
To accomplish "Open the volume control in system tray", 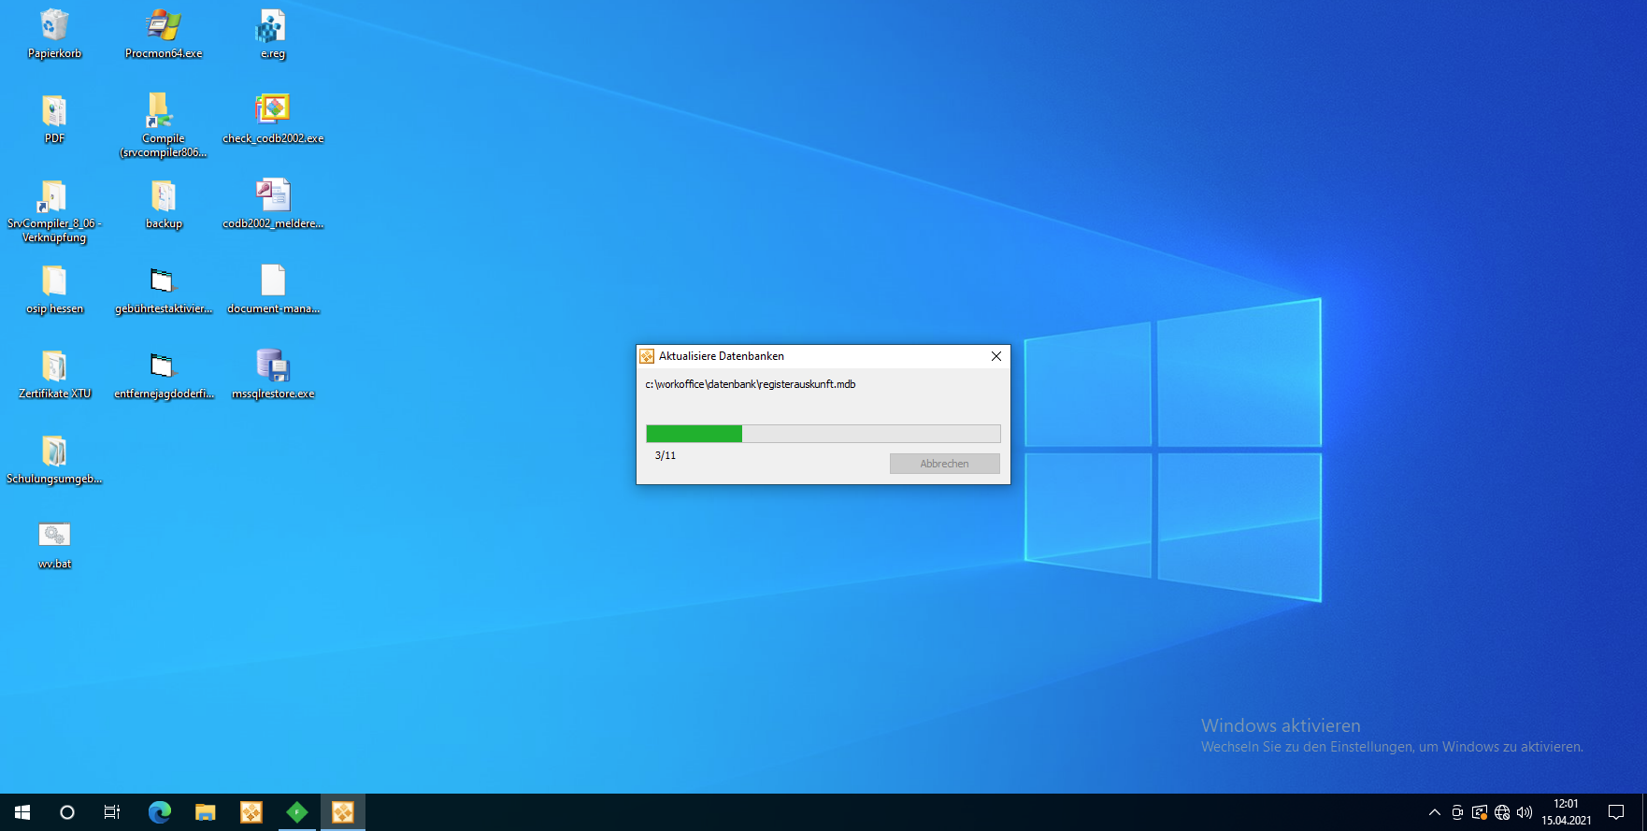I will click(x=1525, y=812).
